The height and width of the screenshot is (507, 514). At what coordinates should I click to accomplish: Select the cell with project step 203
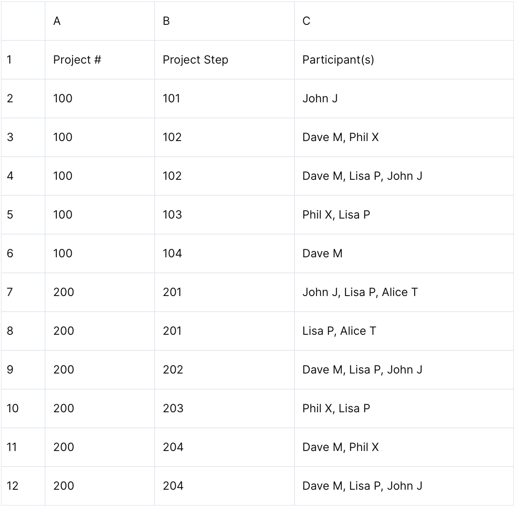pyautogui.click(x=224, y=408)
